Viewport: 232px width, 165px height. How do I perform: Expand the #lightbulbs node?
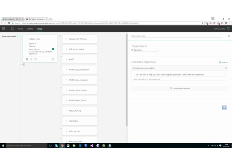coord(66,121)
